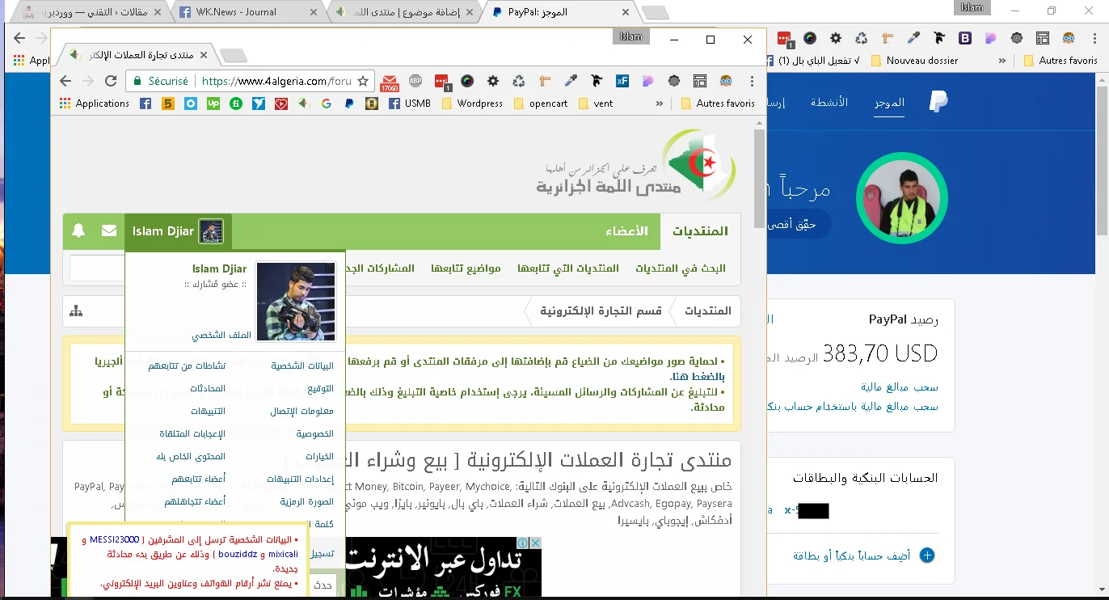Expand the hidden bookmarks chevron beside vent
1109x600 pixels.
coord(660,104)
